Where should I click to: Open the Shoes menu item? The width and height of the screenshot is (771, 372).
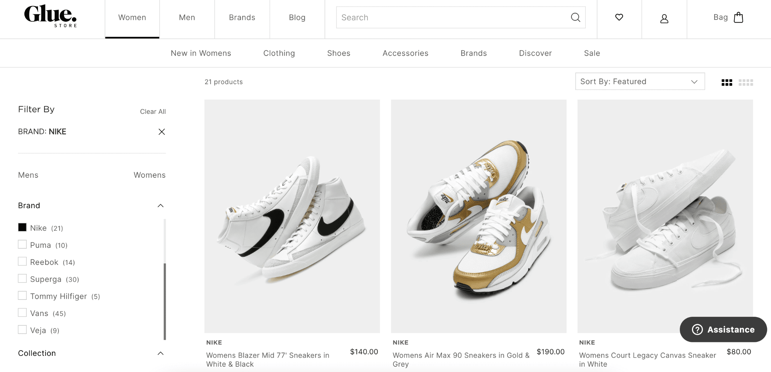coord(338,53)
